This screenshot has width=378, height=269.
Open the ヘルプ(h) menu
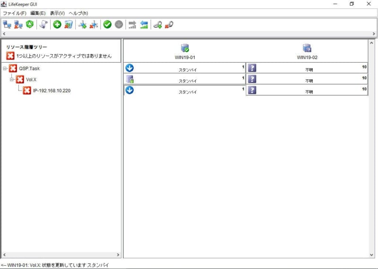coord(78,13)
